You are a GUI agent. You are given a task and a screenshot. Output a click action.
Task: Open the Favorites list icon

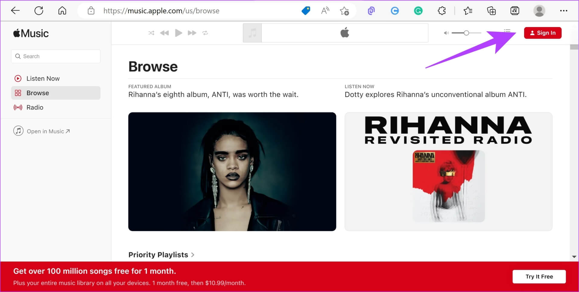point(468,11)
